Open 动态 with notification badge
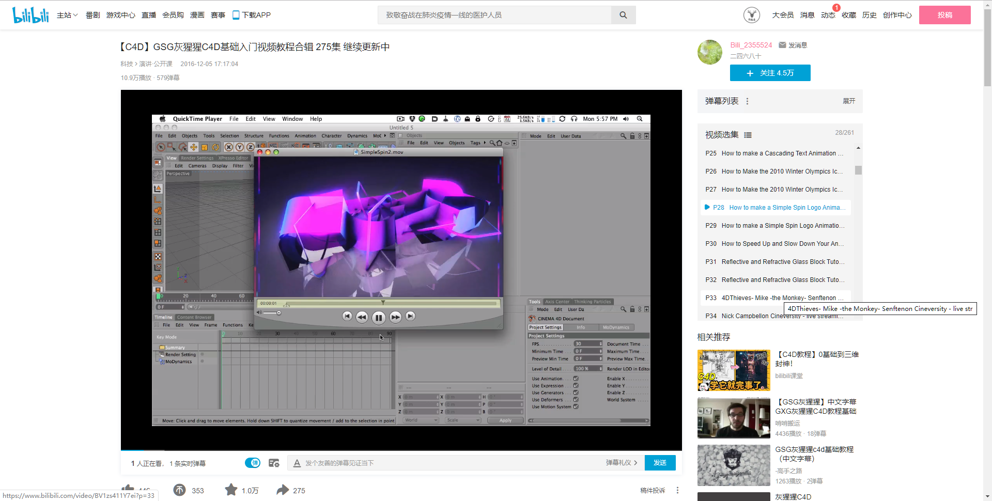This screenshot has height=501, width=992. [828, 15]
